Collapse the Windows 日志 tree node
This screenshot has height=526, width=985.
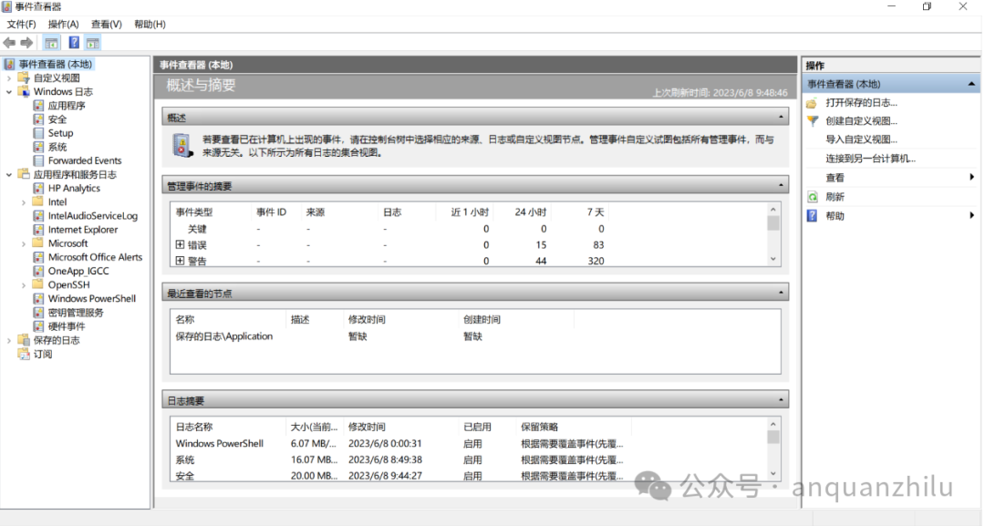(10, 92)
